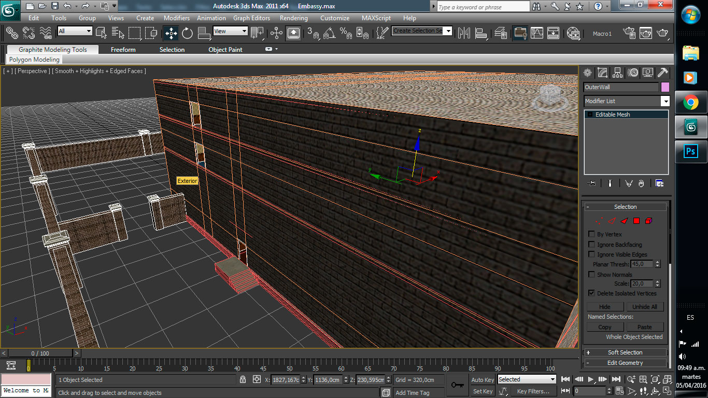Click the Hide button
Viewport: 708px width, 398px height.
(x=605, y=306)
